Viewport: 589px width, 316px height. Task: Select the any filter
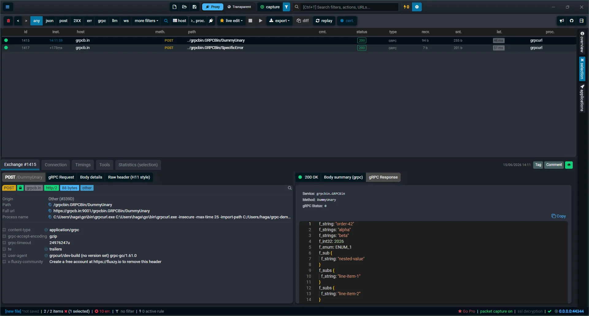coord(37,21)
